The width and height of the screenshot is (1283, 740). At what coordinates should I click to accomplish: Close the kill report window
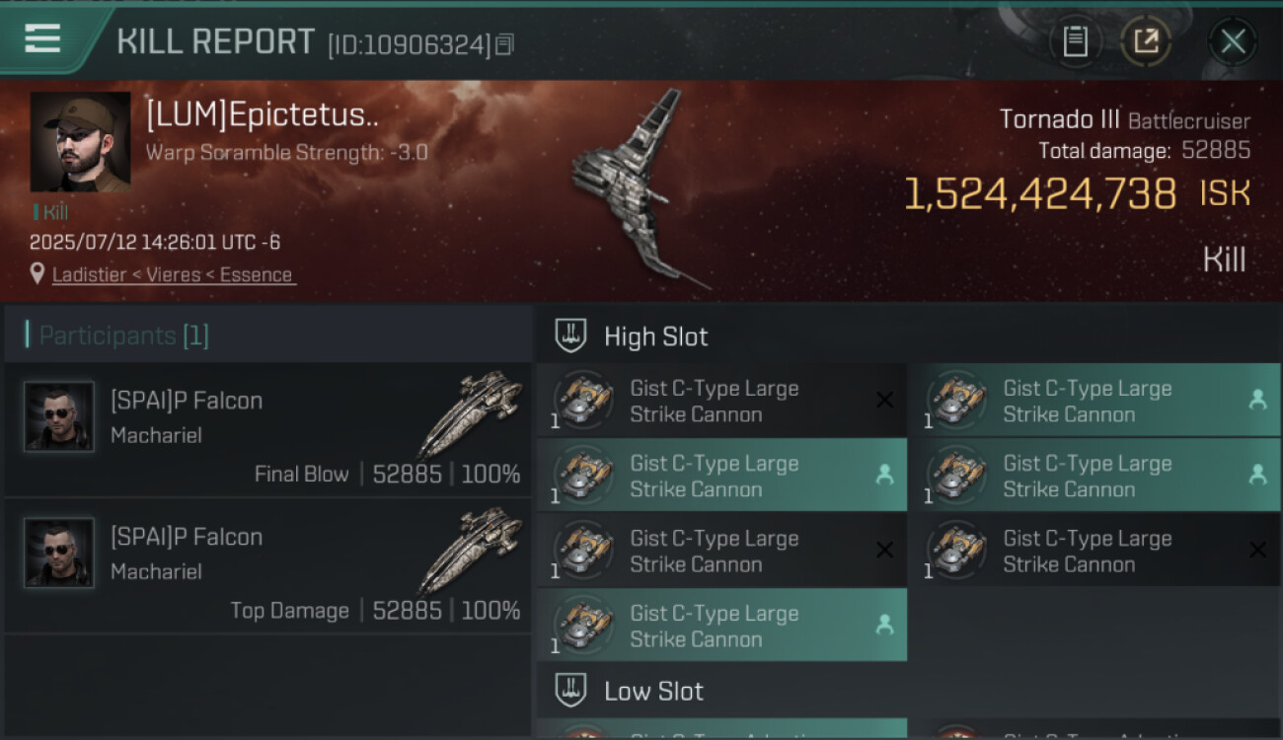click(x=1232, y=41)
